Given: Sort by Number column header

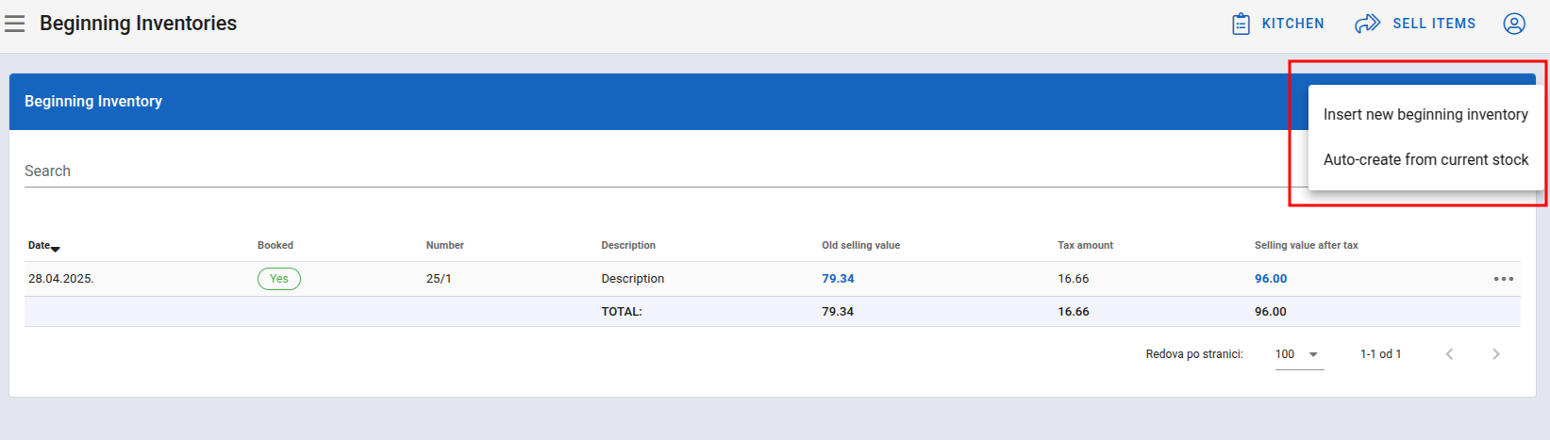Looking at the screenshot, I should (444, 245).
